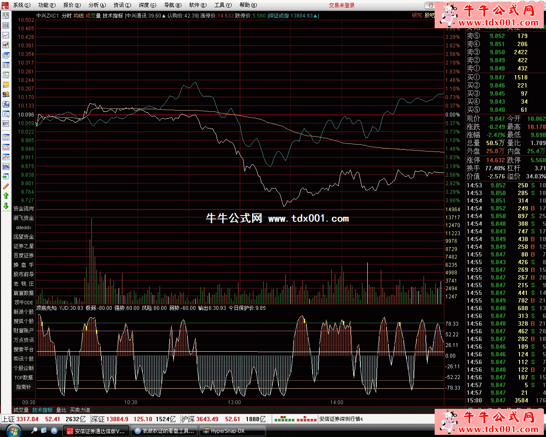
Task: Click the 股市前导 side button
Action: click(x=23, y=274)
